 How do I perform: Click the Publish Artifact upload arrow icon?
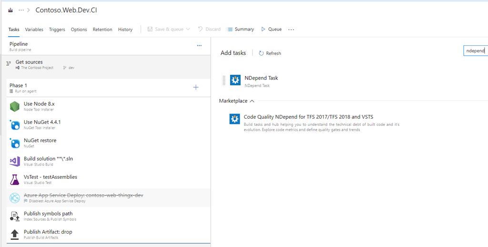(x=14, y=234)
